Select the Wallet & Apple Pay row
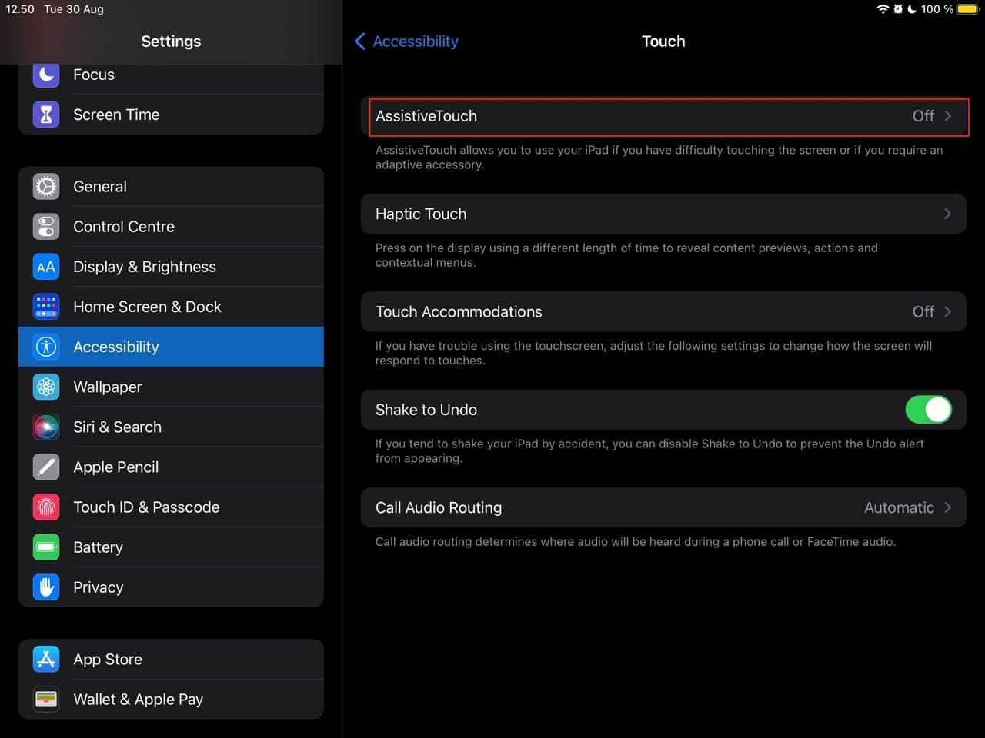 tap(171, 700)
